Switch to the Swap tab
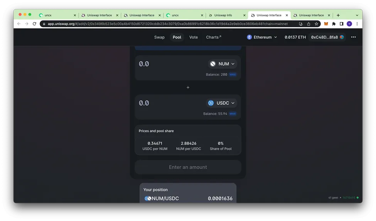This screenshot has height=221, width=376. (x=159, y=37)
